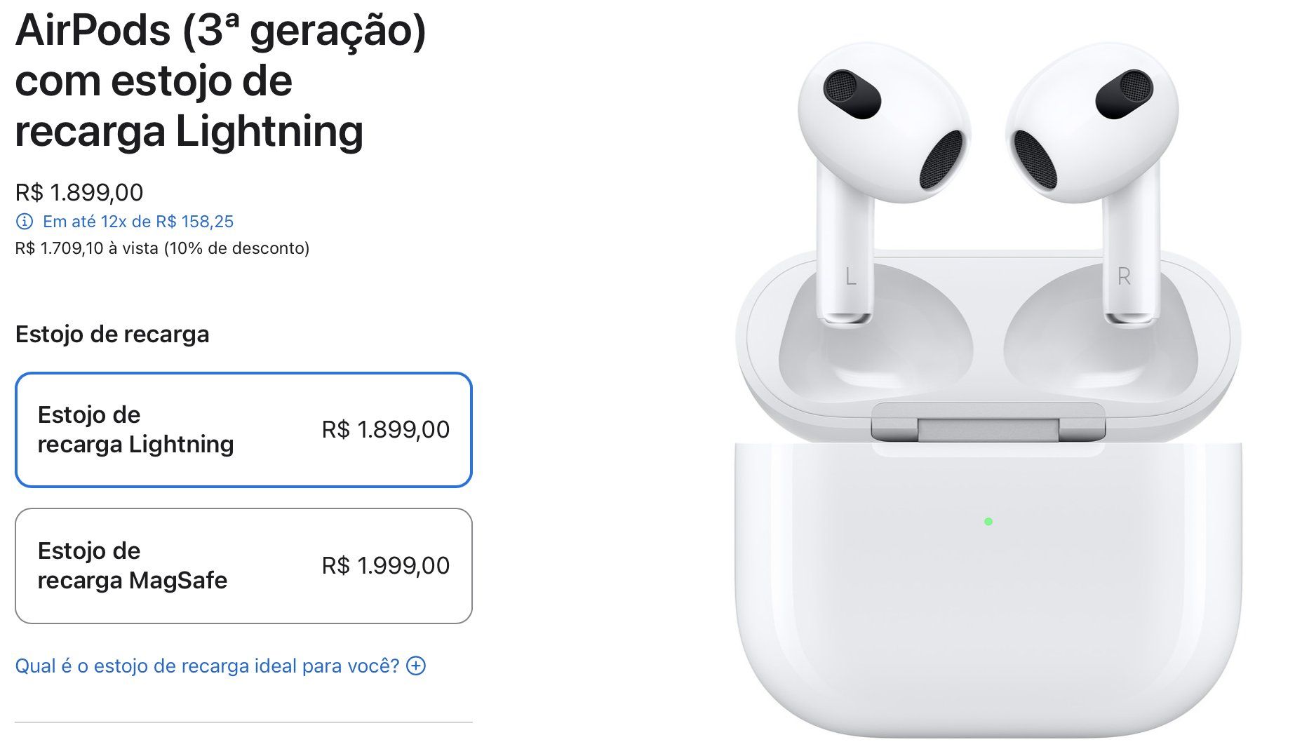Viewport: 1295px width, 749px height.
Task: Click the R$ 1.899,00 price inside Lightning option
Action: [x=385, y=429]
